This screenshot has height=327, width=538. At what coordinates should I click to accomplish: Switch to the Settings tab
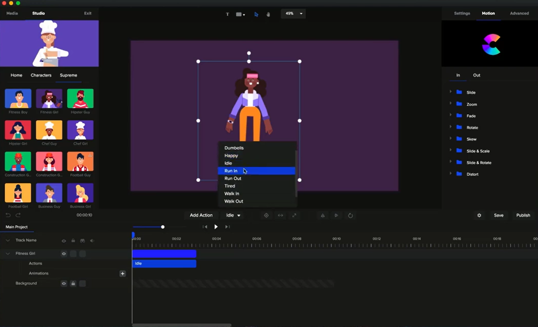[462, 13]
